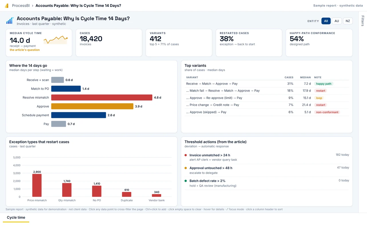Click the No PO column

click(x=97, y=191)
